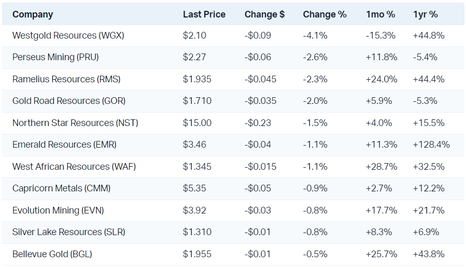Click the Change $ column header
The width and height of the screenshot is (466, 267).
click(x=264, y=14)
